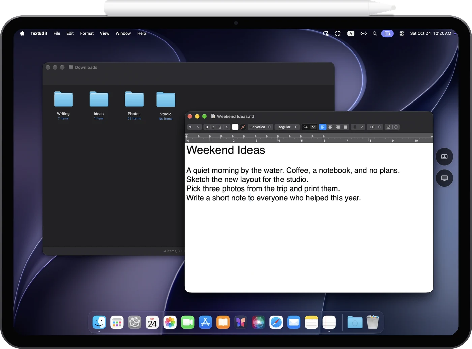The image size is (472, 349).
Task: Click the first-line indent marker on the ruler
Action: point(187,135)
